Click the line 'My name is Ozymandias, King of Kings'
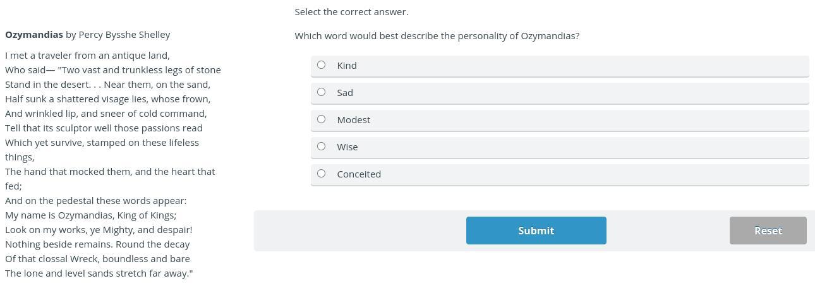The image size is (815, 288). point(90,215)
